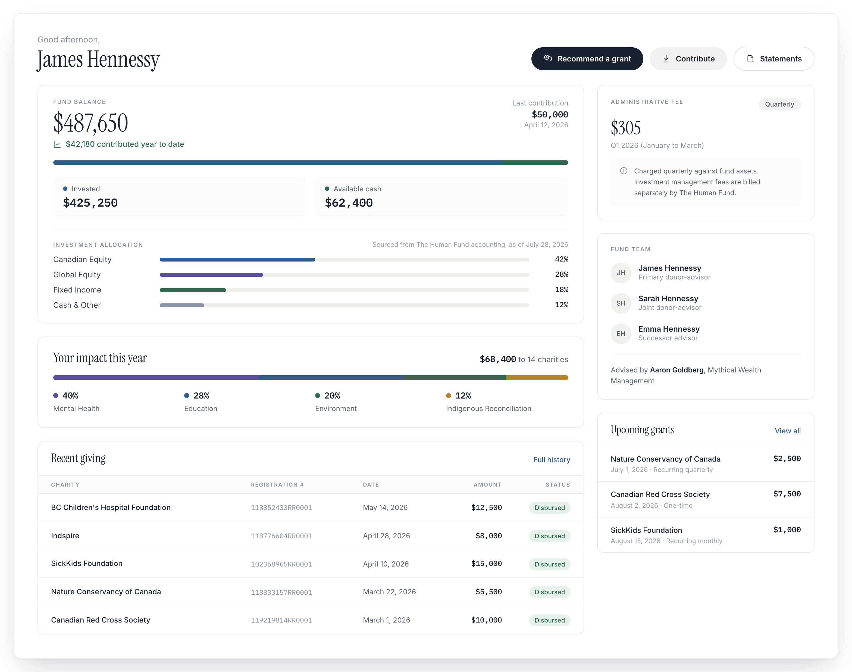Click the $305 administrative fee amount
Screen dimensions: 852x672
click(x=625, y=128)
